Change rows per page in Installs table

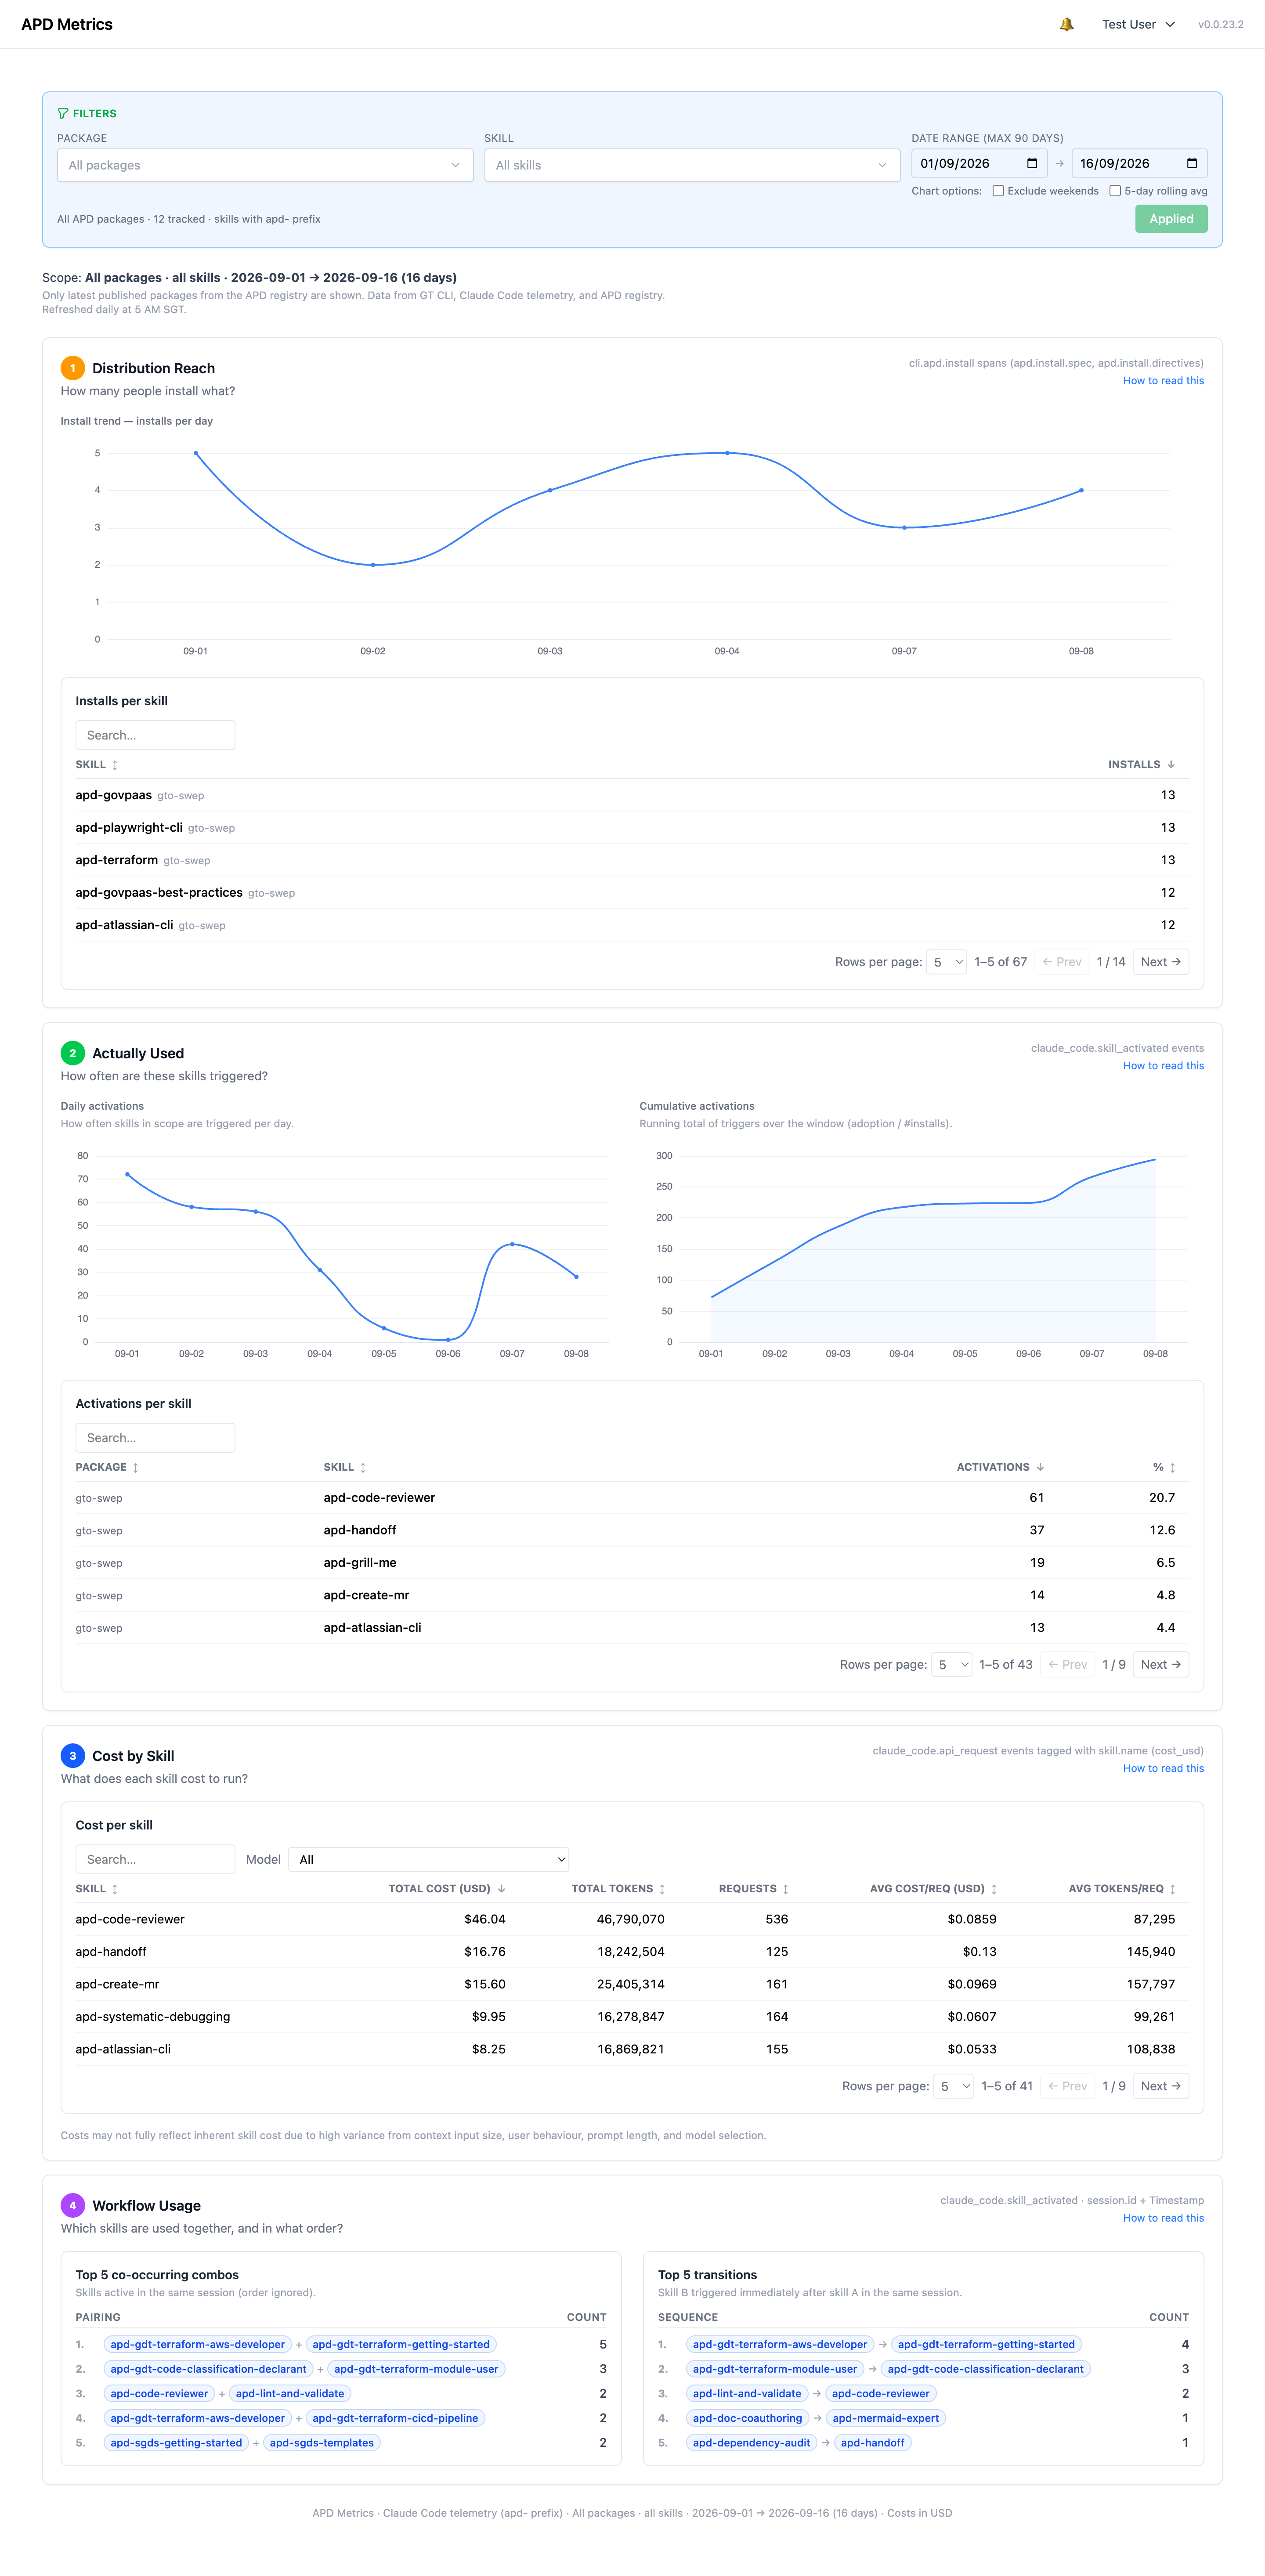pos(946,962)
